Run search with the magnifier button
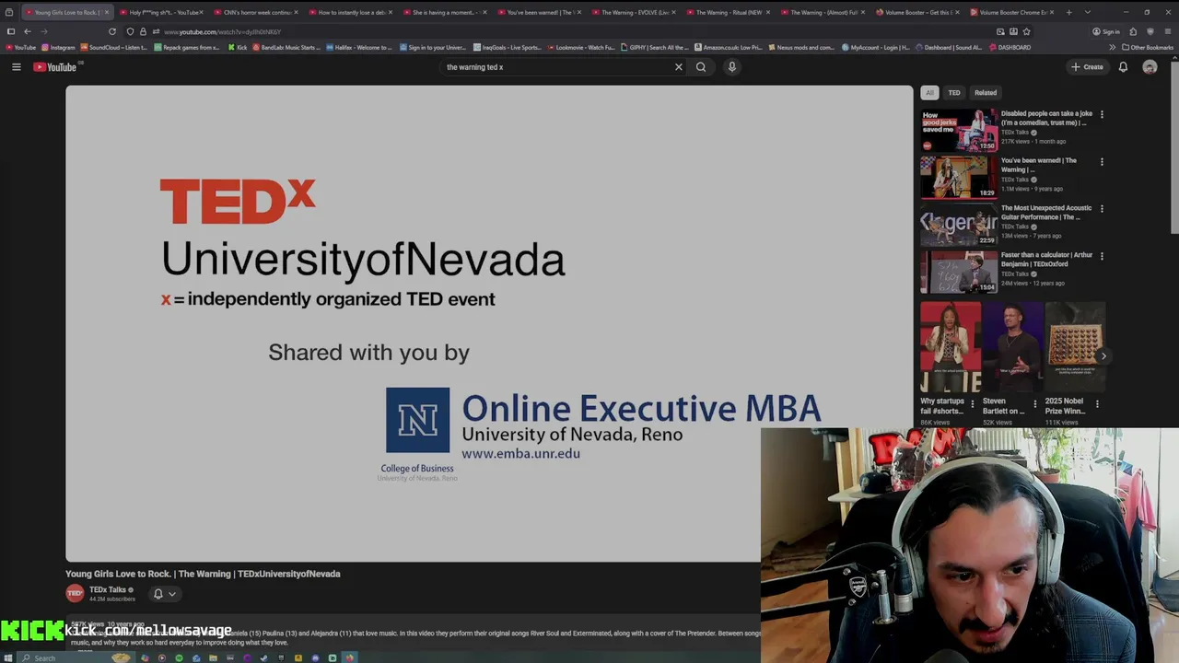This screenshot has height=663, width=1179. (x=701, y=67)
